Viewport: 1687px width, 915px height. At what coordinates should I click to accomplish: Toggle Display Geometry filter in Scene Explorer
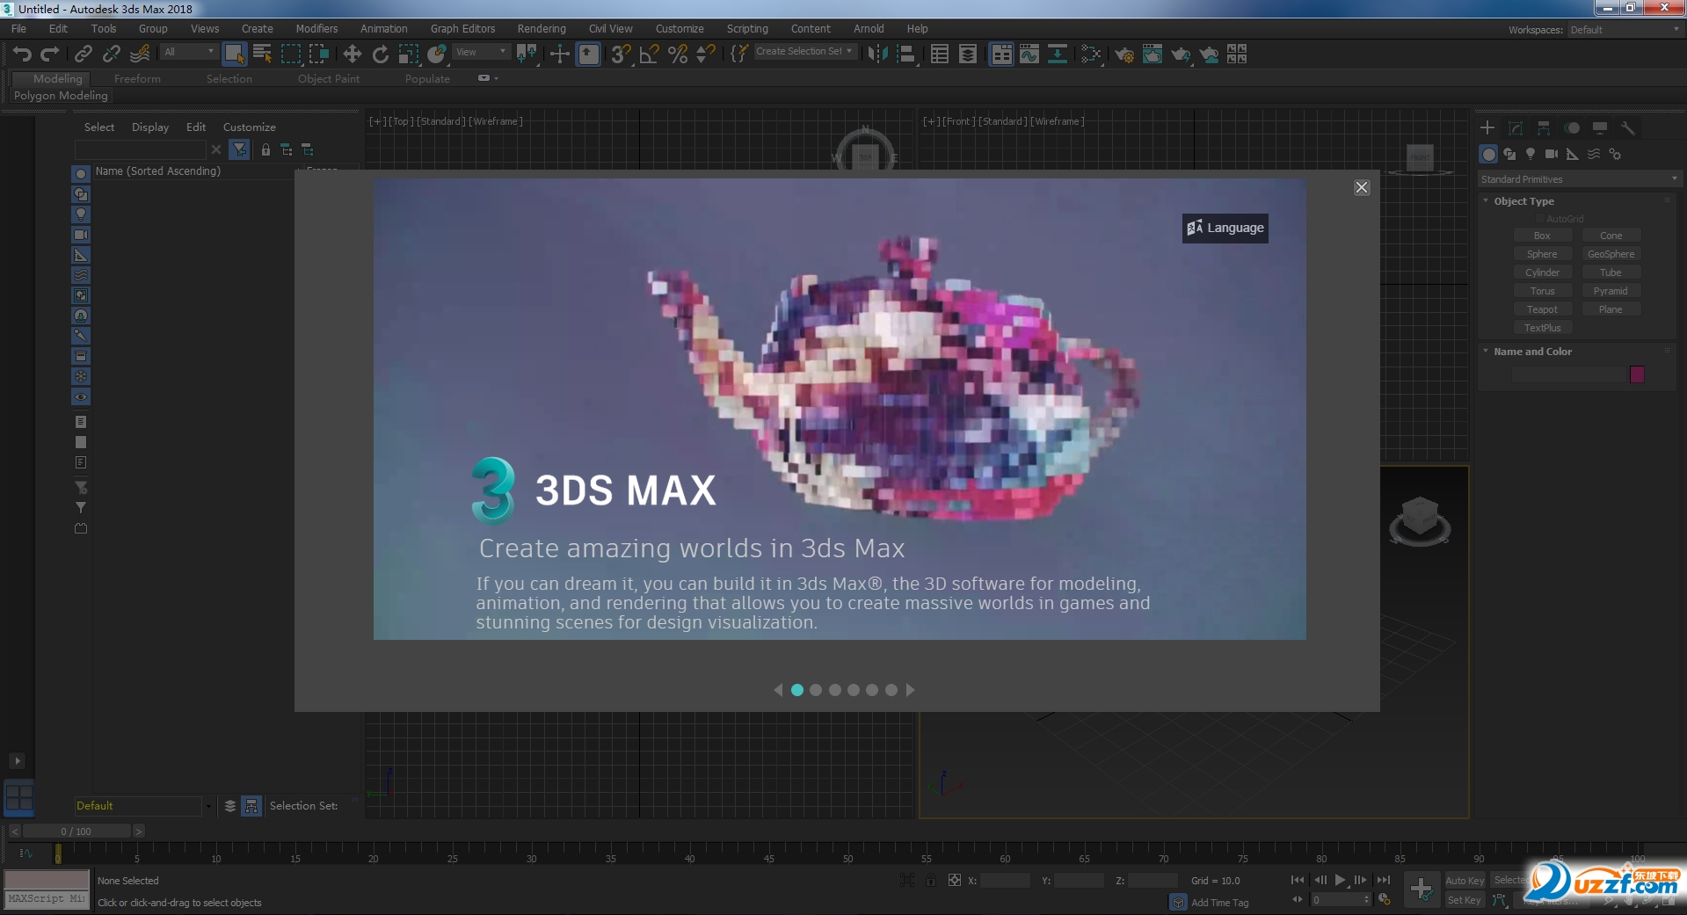81,174
